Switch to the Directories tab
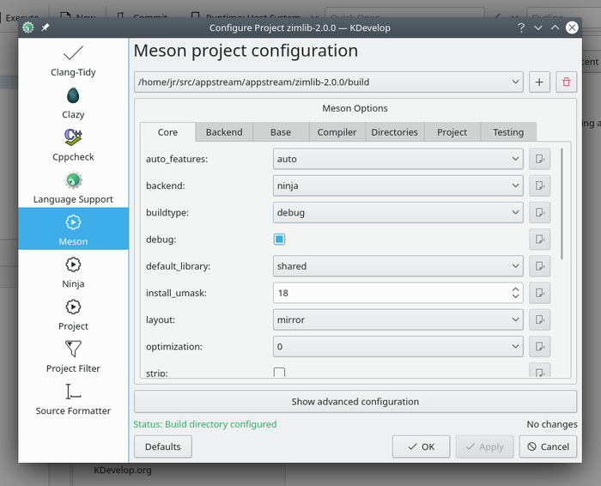601x486 pixels. pyautogui.click(x=394, y=132)
